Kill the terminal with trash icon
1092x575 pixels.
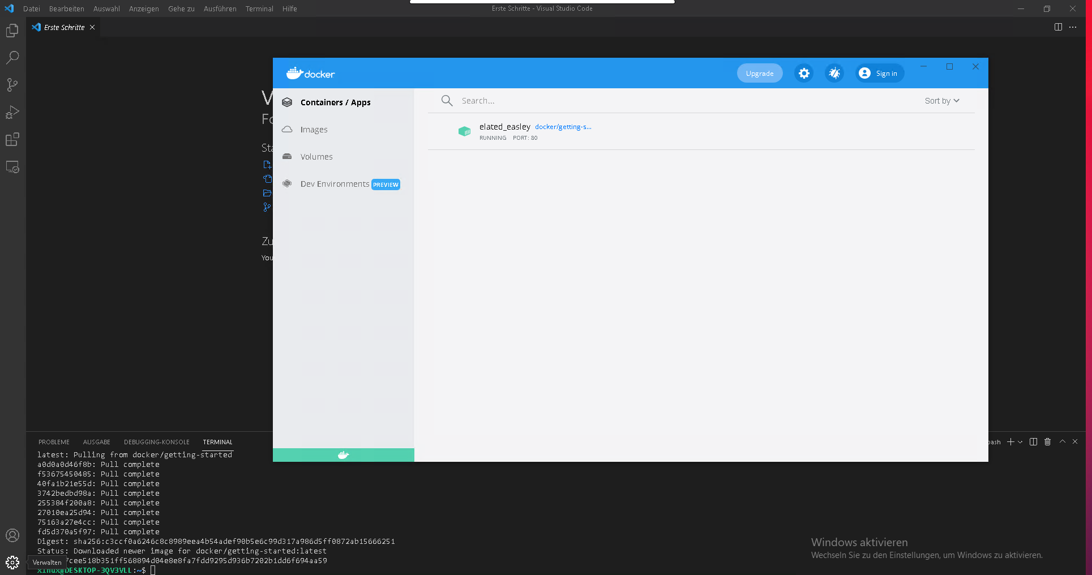pyautogui.click(x=1047, y=442)
